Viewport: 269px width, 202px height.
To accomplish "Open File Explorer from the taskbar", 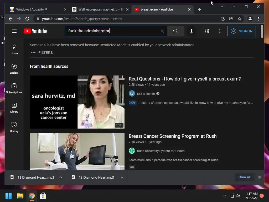I will (x=20, y=196).
